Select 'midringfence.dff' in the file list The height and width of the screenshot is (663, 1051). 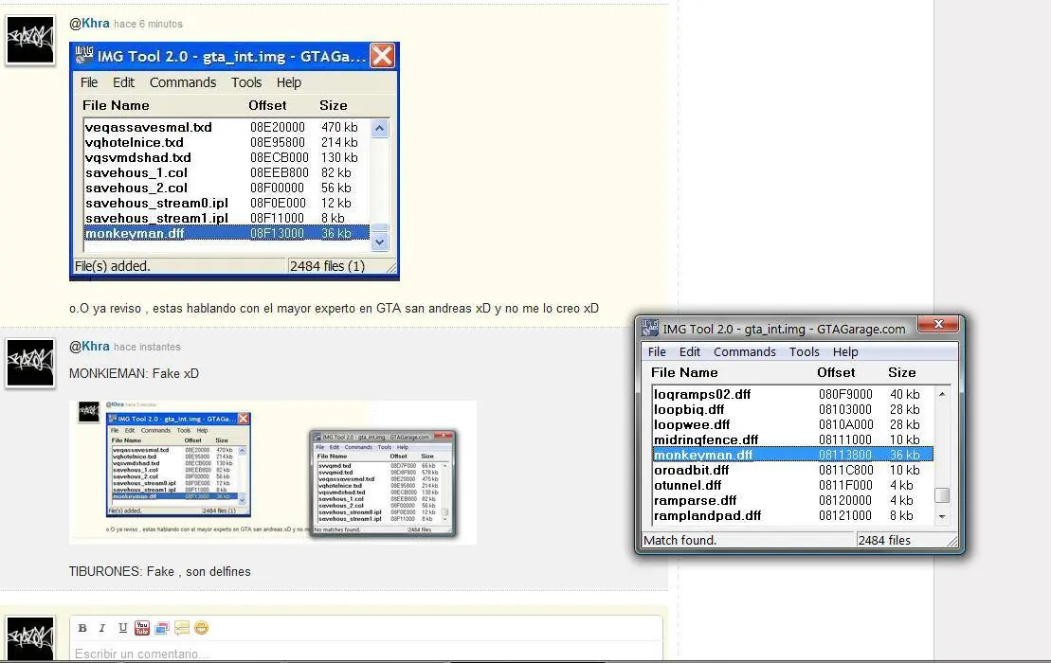[x=793, y=440]
